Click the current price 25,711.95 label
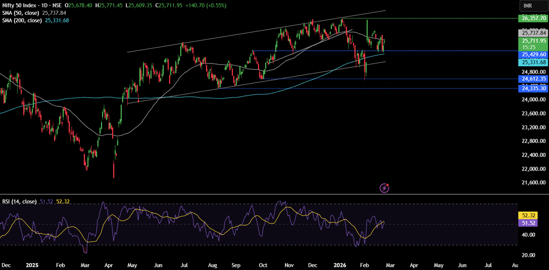The image size is (549, 270). point(533,41)
